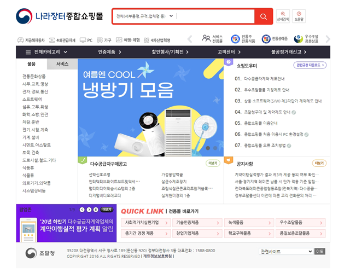Expand the 전체카테고리 menu
The image size is (350, 273).
point(46,52)
